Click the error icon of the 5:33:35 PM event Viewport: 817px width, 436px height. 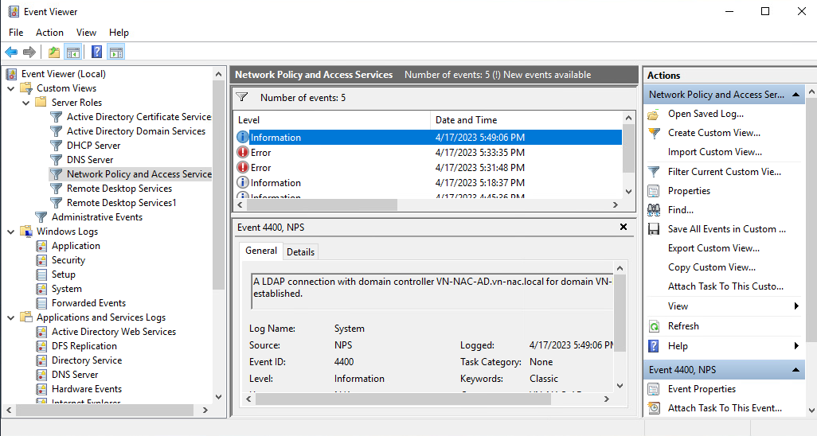(x=242, y=153)
